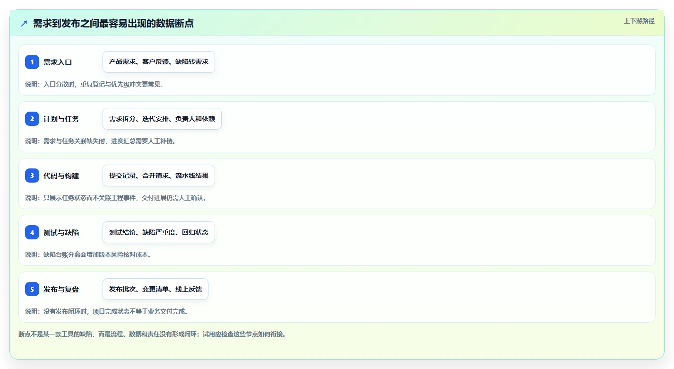Click the 上下游路径 label at top right

tap(639, 21)
